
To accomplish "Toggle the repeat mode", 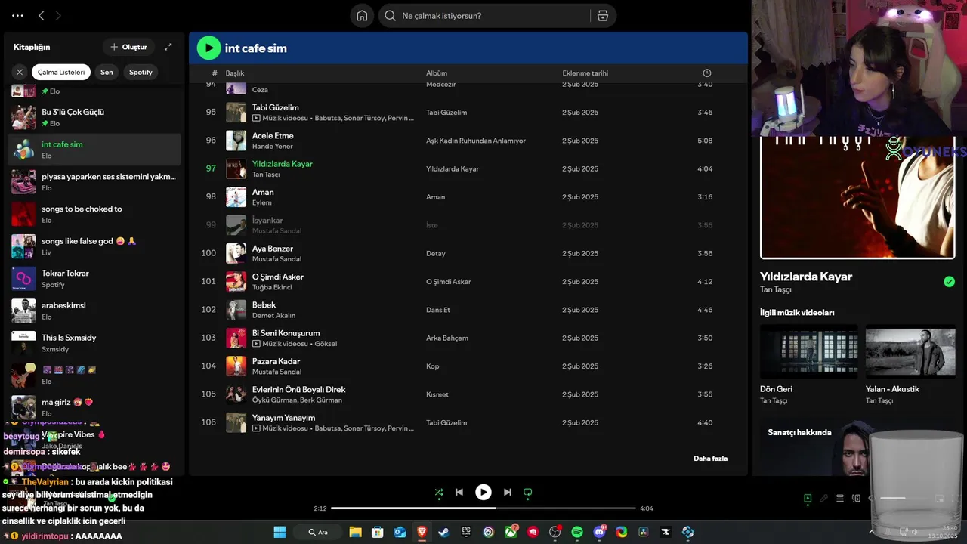I will pyautogui.click(x=528, y=492).
